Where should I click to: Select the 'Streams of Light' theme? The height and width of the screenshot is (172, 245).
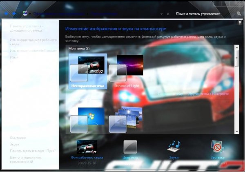pyautogui.click(x=127, y=71)
